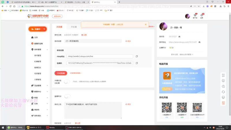Expand the 公会 sidebar section
This screenshot has width=231, height=130.
tap(47, 104)
